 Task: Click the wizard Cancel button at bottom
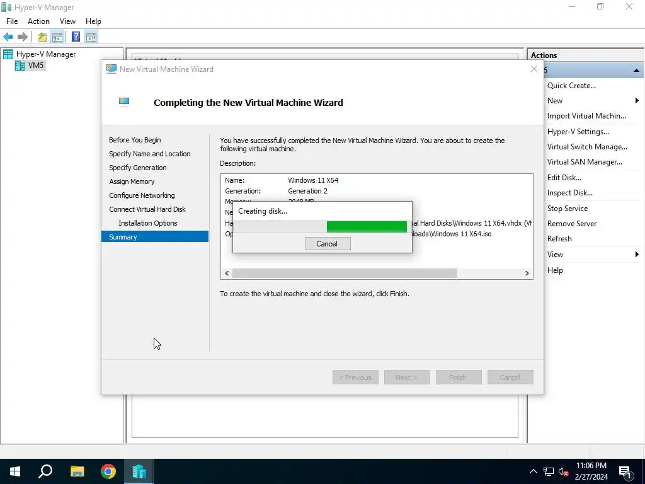[x=510, y=377]
